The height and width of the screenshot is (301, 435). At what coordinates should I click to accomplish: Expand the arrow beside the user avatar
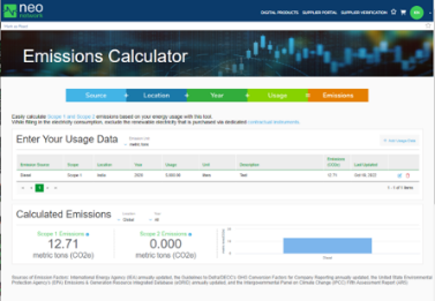click(430, 13)
